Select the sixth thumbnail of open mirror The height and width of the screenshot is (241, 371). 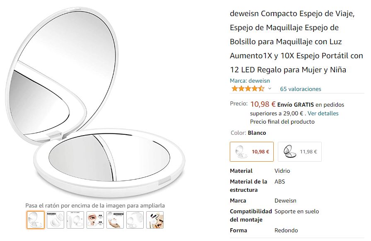tap(135, 220)
